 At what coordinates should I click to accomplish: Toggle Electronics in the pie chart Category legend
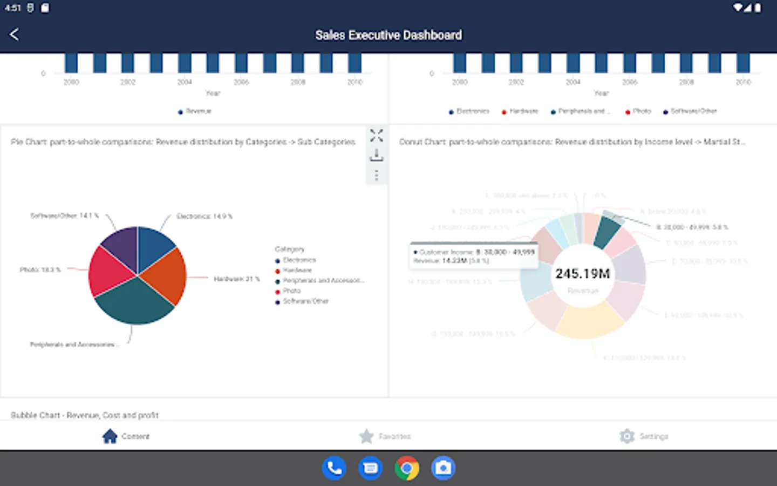pyautogui.click(x=296, y=260)
